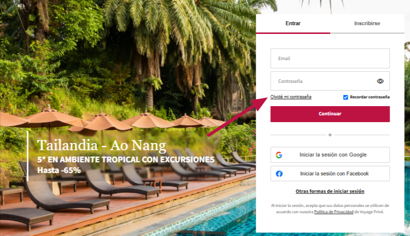This screenshot has width=410, height=236.
Task: Click the 5* EN AMBIENTE TROPICAL subtitle
Action: click(x=126, y=159)
